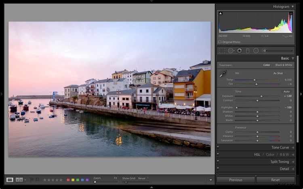Click the Auto tone button
The height and width of the screenshot is (189, 303).
(286, 91)
